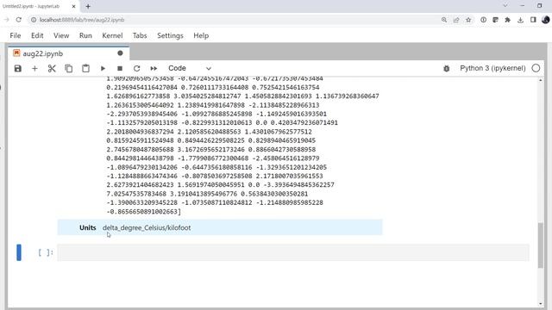Viewport: 552px width, 310px height.
Task: Open the browser extensions puzzle icon
Action: click(507, 20)
